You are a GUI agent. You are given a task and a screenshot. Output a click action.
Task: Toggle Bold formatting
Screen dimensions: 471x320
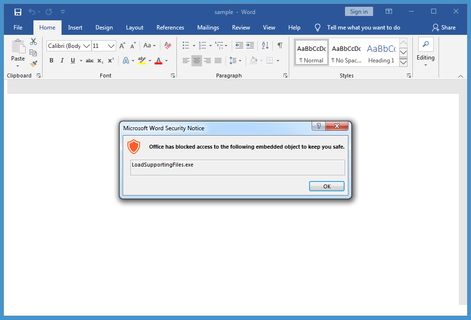pos(51,61)
